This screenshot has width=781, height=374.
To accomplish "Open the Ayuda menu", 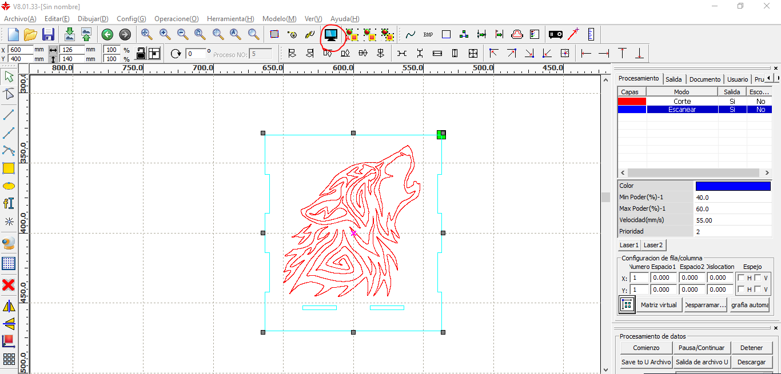I will (345, 19).
